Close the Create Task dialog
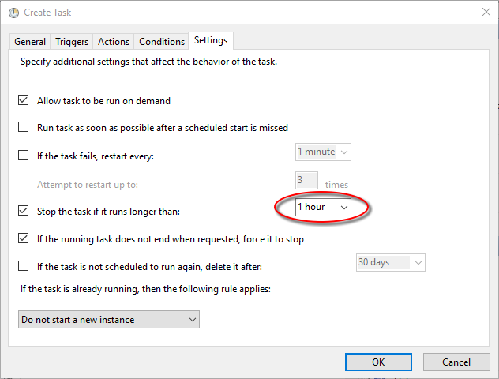 click(x=482, y=14)
